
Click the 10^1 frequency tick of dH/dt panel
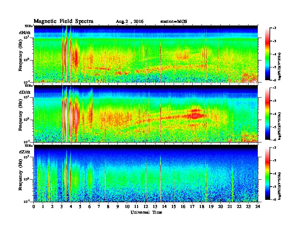(x=26, y=37)
